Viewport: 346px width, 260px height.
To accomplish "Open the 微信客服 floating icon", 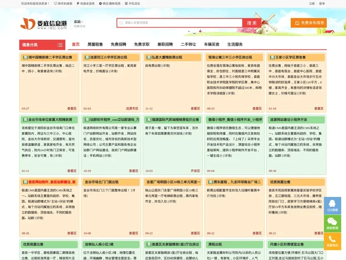I will click(333, 223).
